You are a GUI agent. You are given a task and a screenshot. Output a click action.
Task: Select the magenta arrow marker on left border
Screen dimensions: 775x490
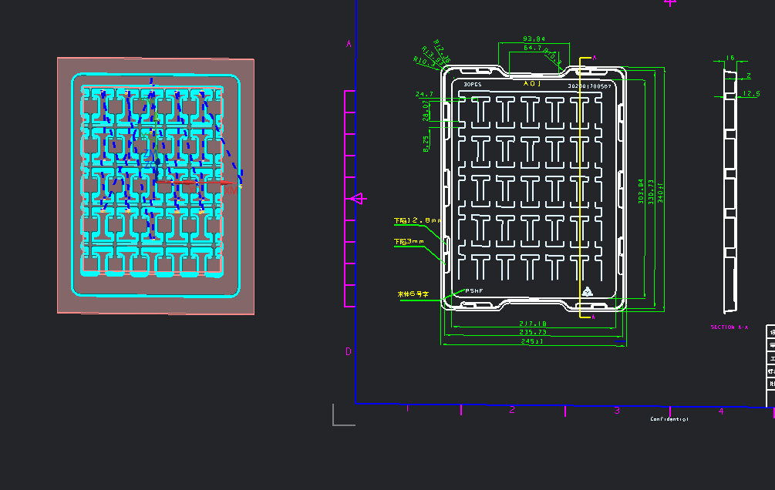point(359,199)
